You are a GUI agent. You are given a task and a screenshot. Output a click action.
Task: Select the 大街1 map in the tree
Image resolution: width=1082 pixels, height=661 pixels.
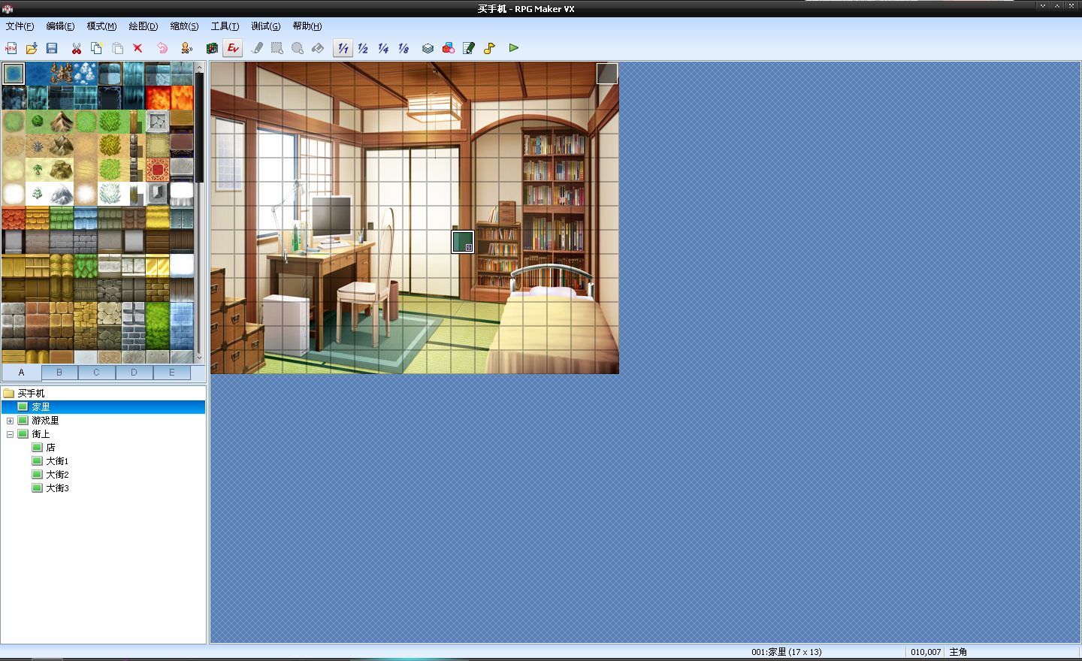(57, 461)
